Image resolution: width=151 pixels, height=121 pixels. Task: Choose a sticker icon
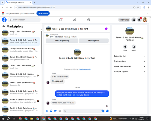[55, 111]
